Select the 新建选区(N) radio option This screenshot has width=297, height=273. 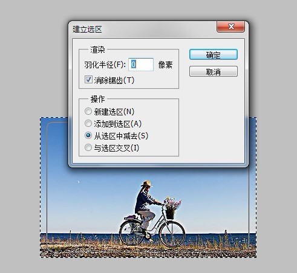point(88,111)
